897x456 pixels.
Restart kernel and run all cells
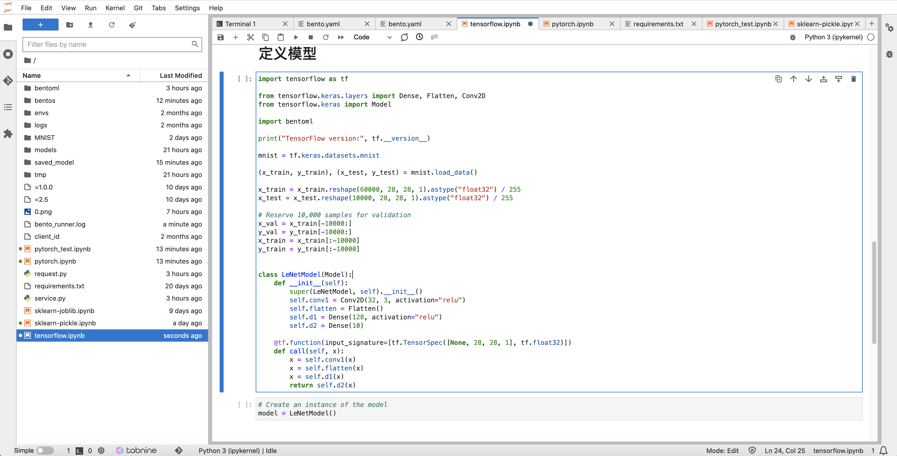pos(341,37)
